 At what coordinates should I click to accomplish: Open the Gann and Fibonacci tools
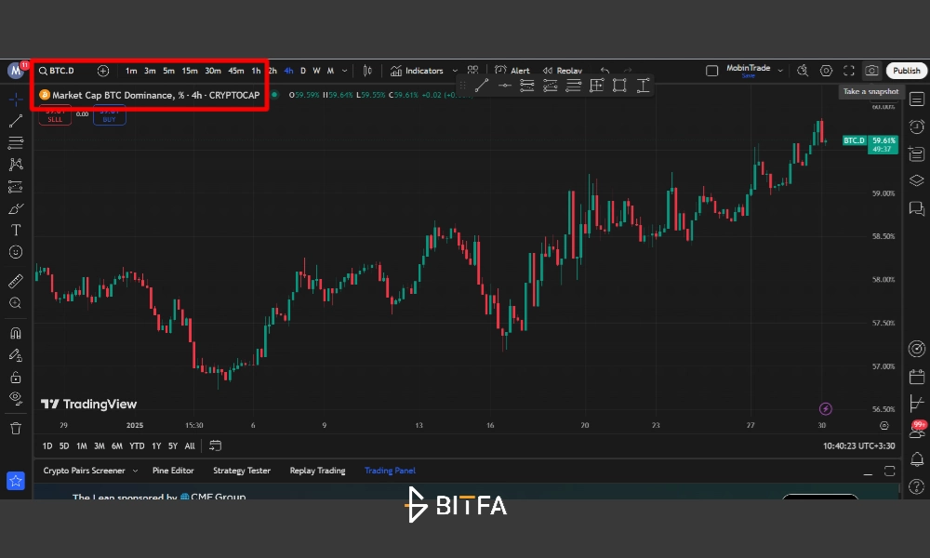(x=16, y=143)
